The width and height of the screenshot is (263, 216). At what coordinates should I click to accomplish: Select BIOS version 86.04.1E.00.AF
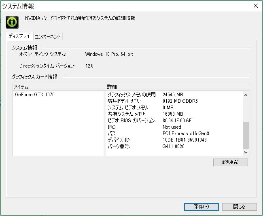point(177,121)
